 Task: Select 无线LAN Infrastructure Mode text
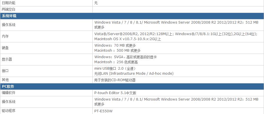134,73
